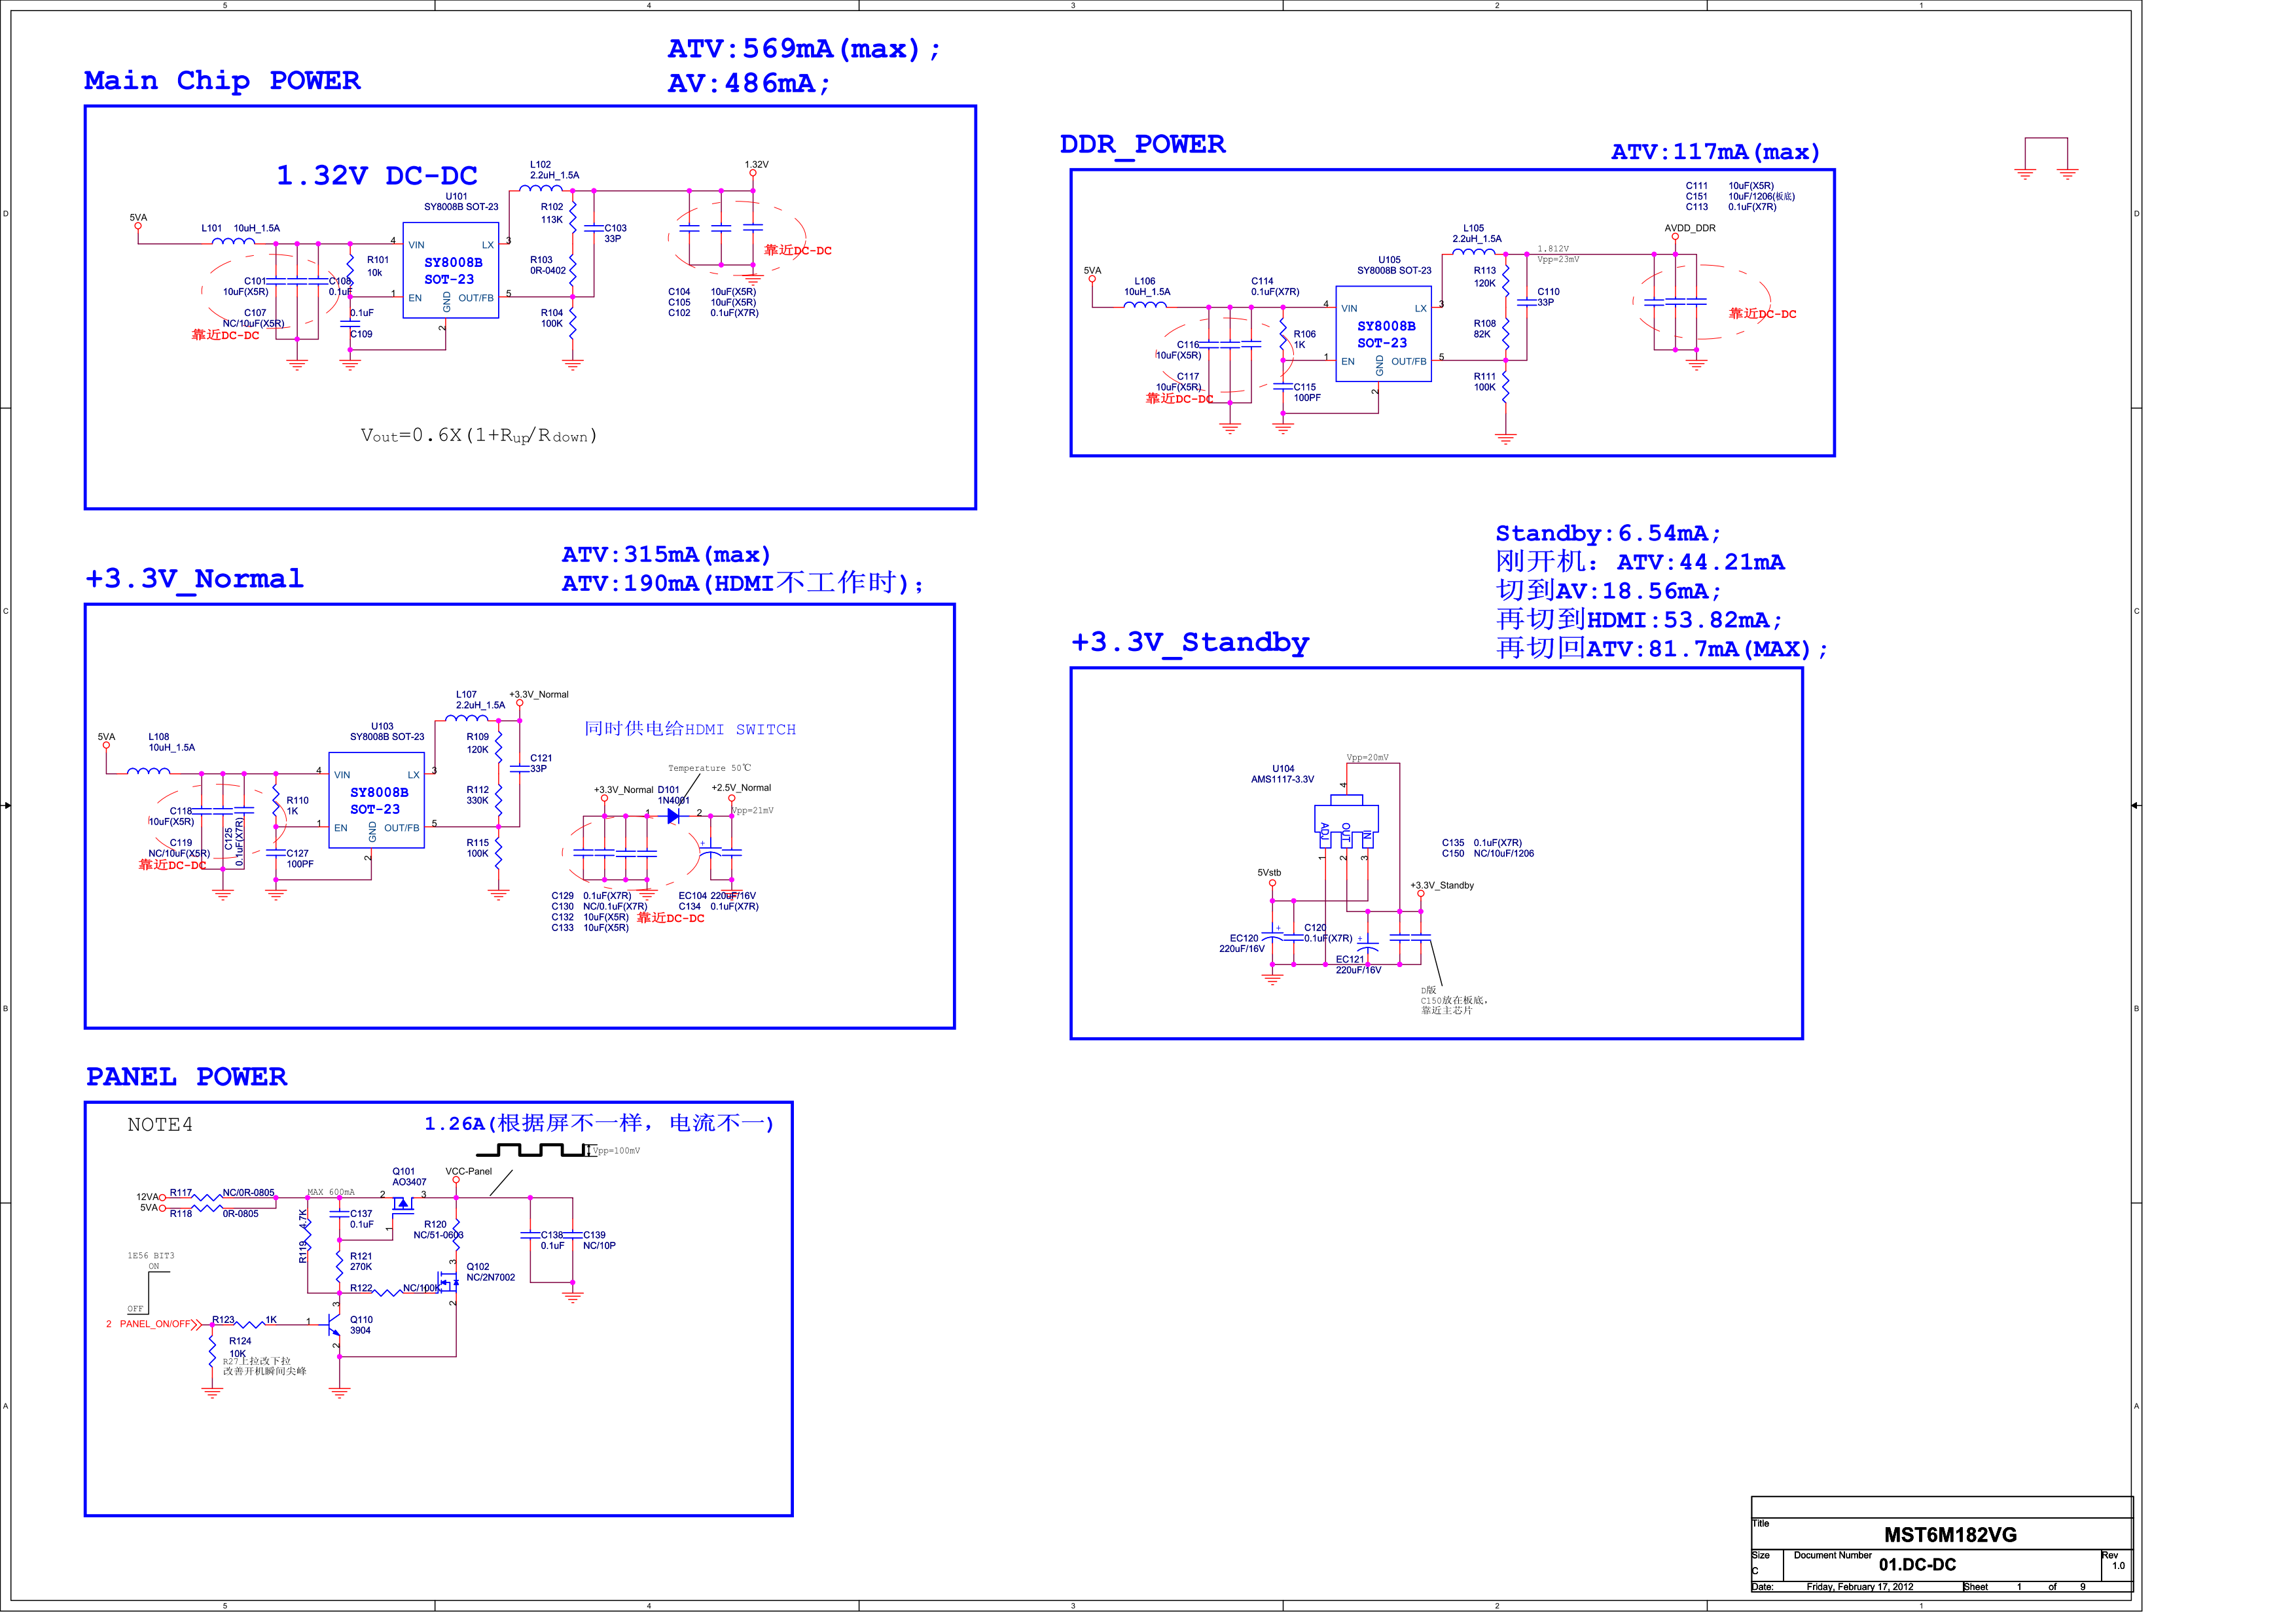The image size is (2296, 1622).
Task: Click the Q110 3904 transistor symbol
Action: tap(334, 1324)
